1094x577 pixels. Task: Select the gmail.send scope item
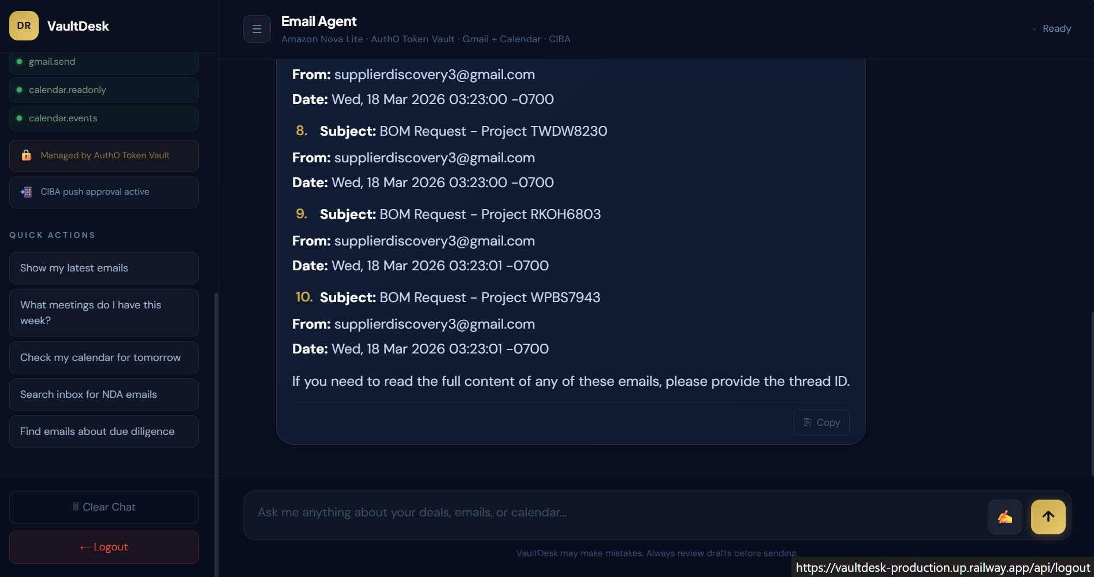104,62
